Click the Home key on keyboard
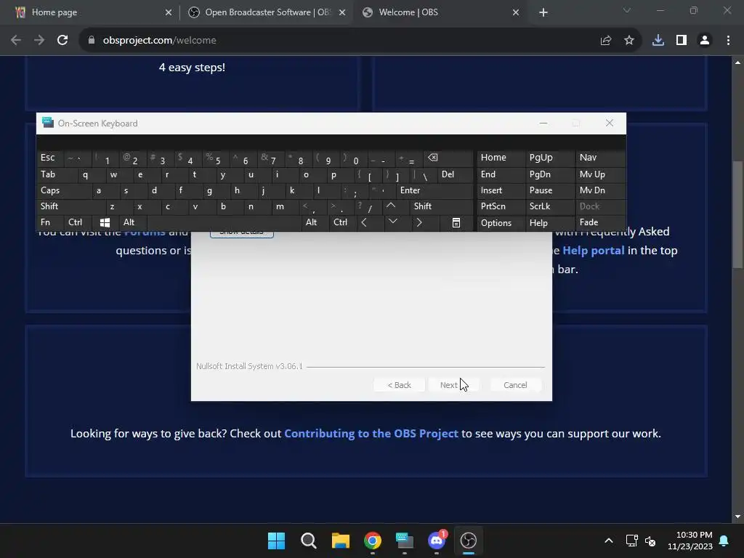Viewport: 744px width, 558px height. (x=501, y=158)
